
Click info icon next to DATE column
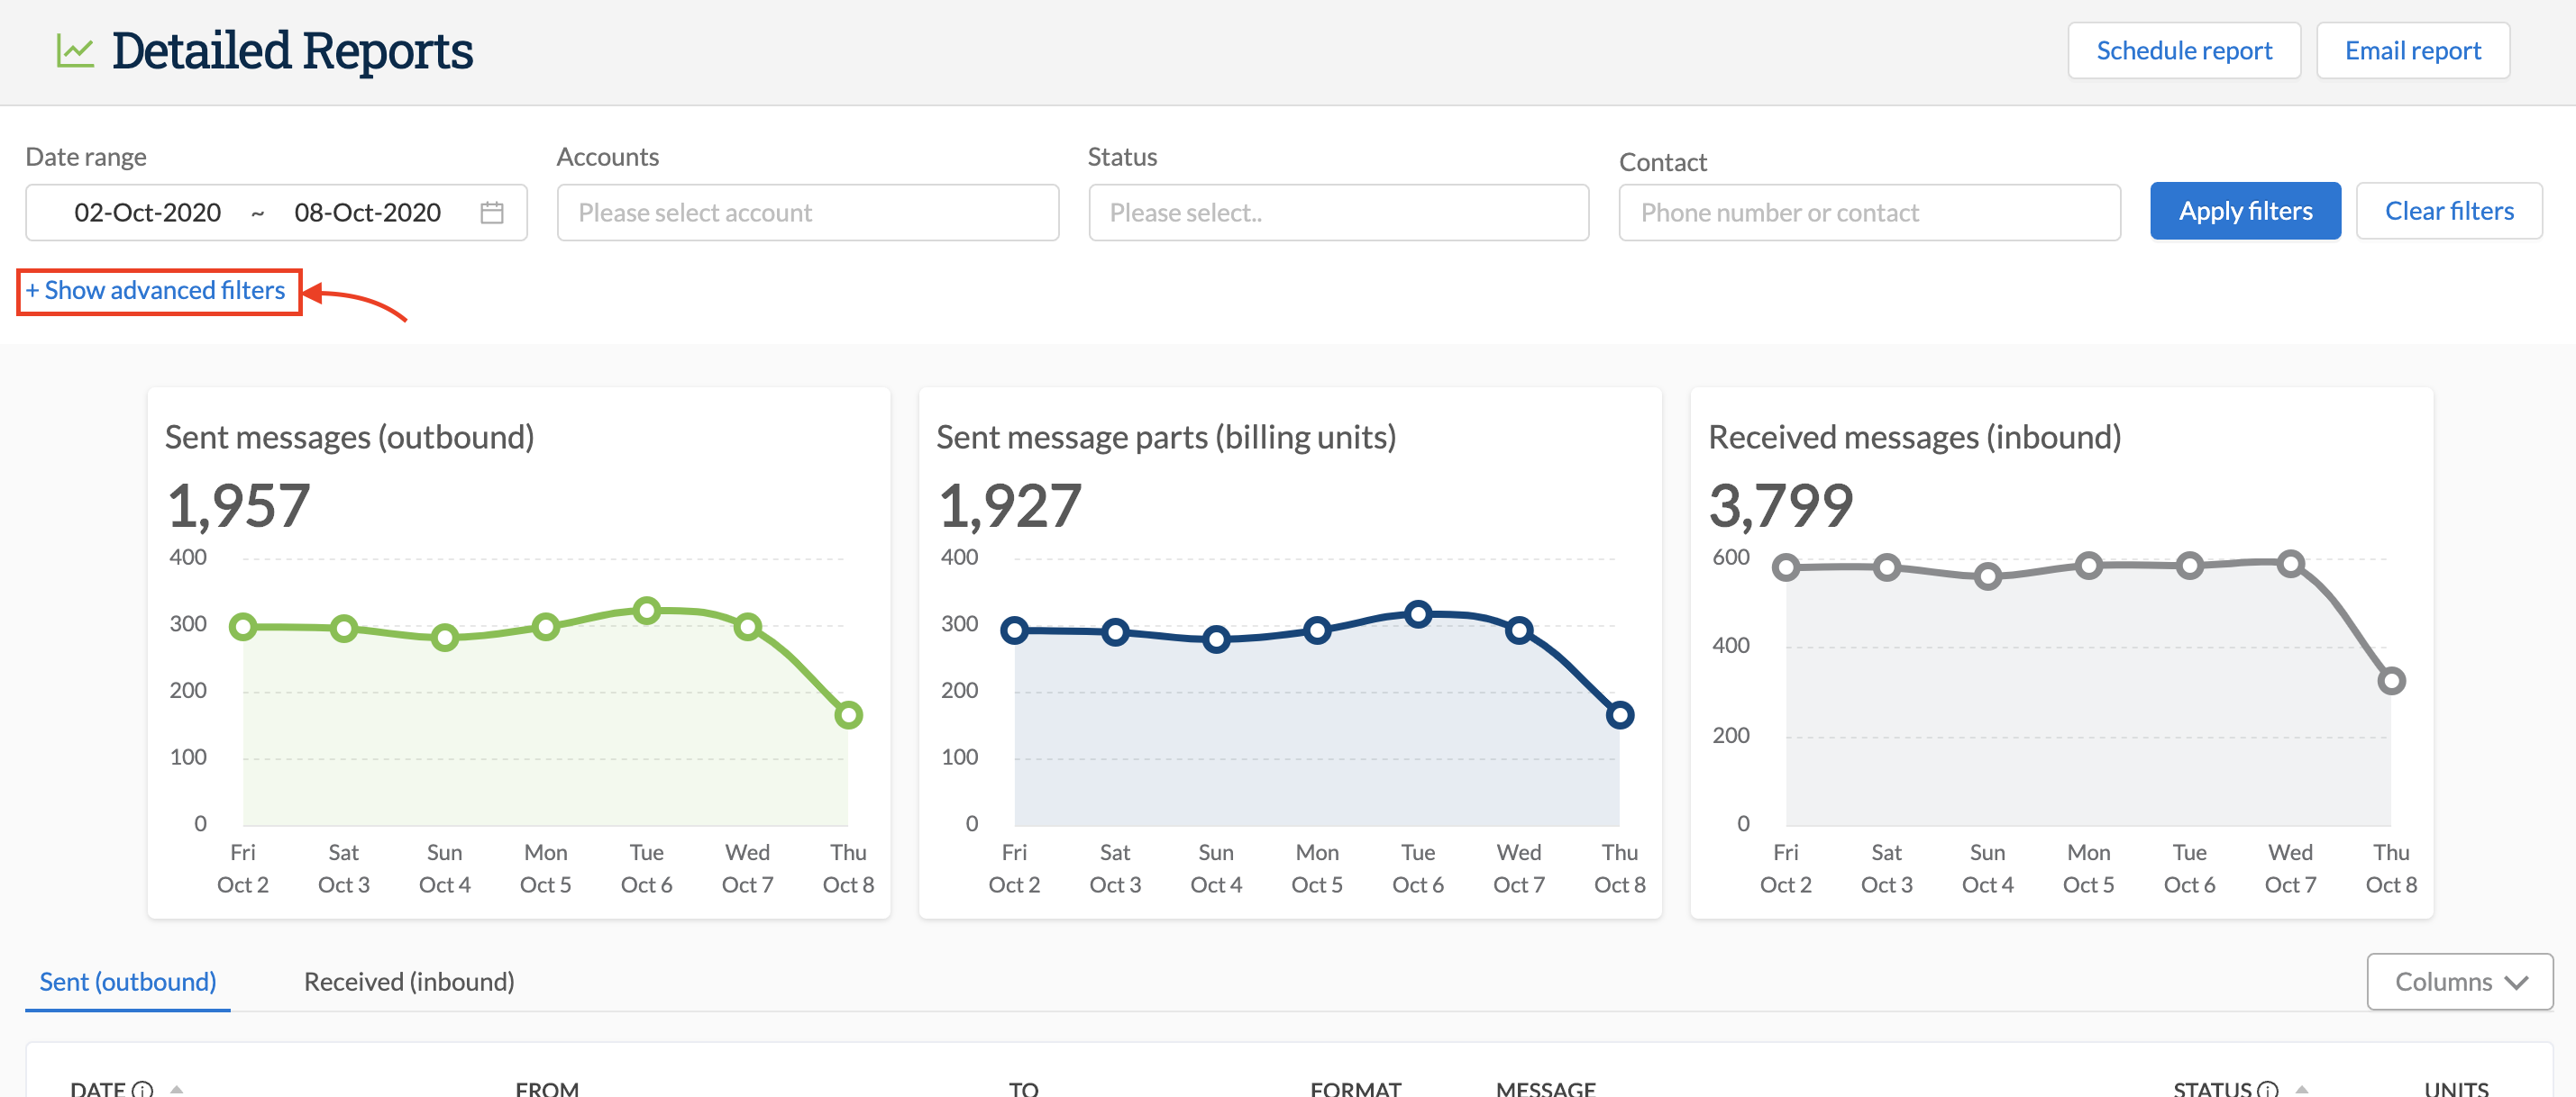point(143,1088)
